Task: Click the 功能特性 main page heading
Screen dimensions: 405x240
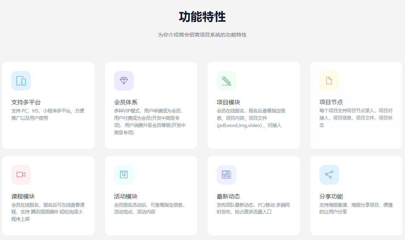Action: pyautogui.click(x=202, y=17)
